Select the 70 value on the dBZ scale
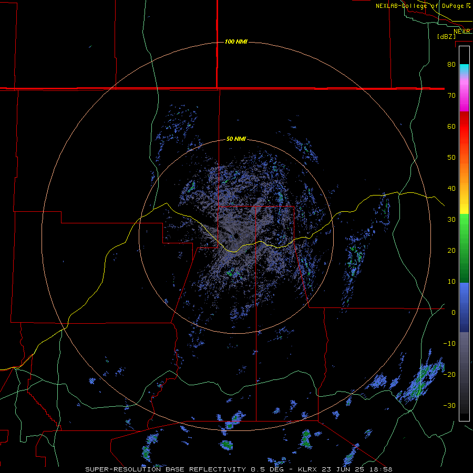The height and width of the screenshot is (473, 473). pyautogui.click(x=451, y=95)
